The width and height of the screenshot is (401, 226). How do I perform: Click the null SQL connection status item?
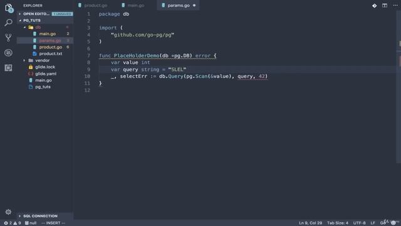(x=31, y=223)
